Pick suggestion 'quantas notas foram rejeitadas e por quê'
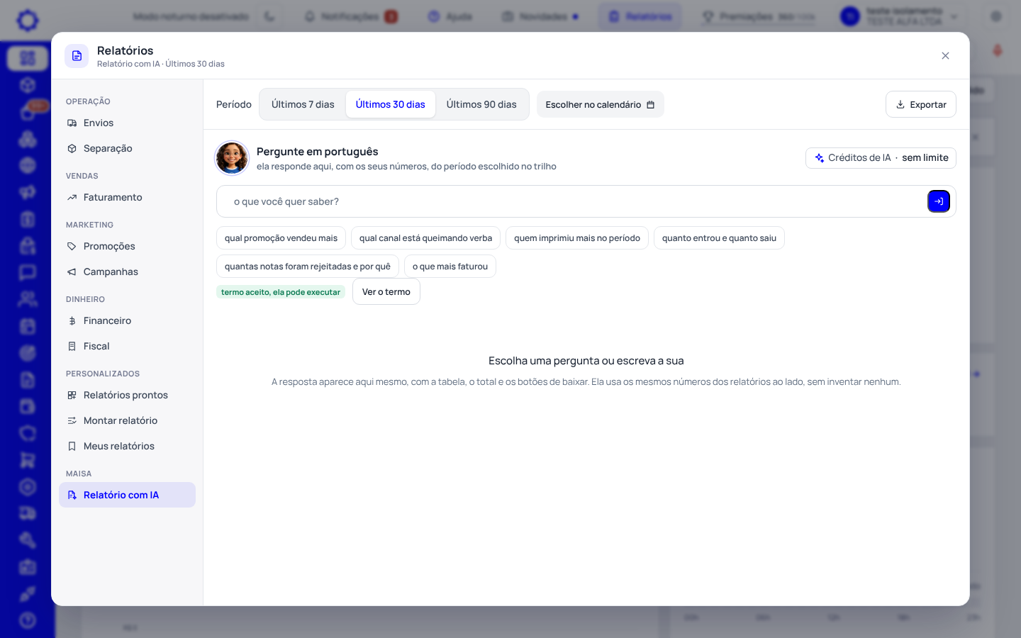1021x638 pixels. click(308, 267)
